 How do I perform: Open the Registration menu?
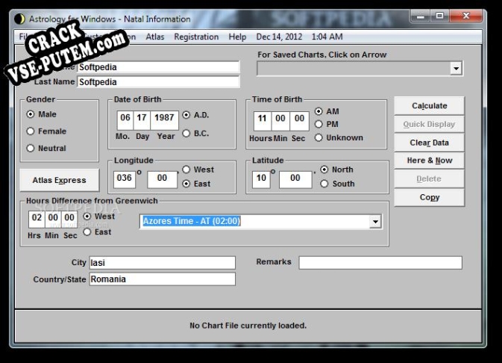pyautogui.click(x=196, y=37)
